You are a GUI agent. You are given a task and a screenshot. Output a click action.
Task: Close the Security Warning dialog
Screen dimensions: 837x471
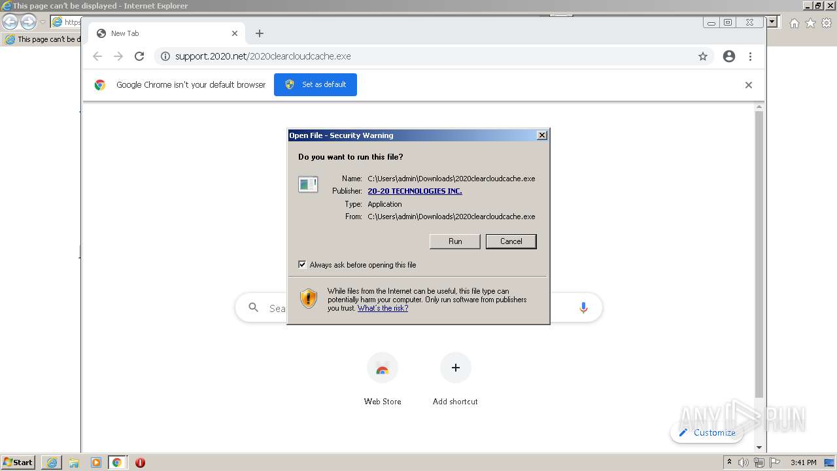coord(541,135)
